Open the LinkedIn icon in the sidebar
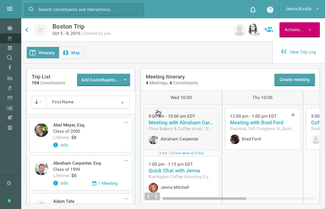The image size is (325, 209). pyautogui.click(x=10, y=78)
